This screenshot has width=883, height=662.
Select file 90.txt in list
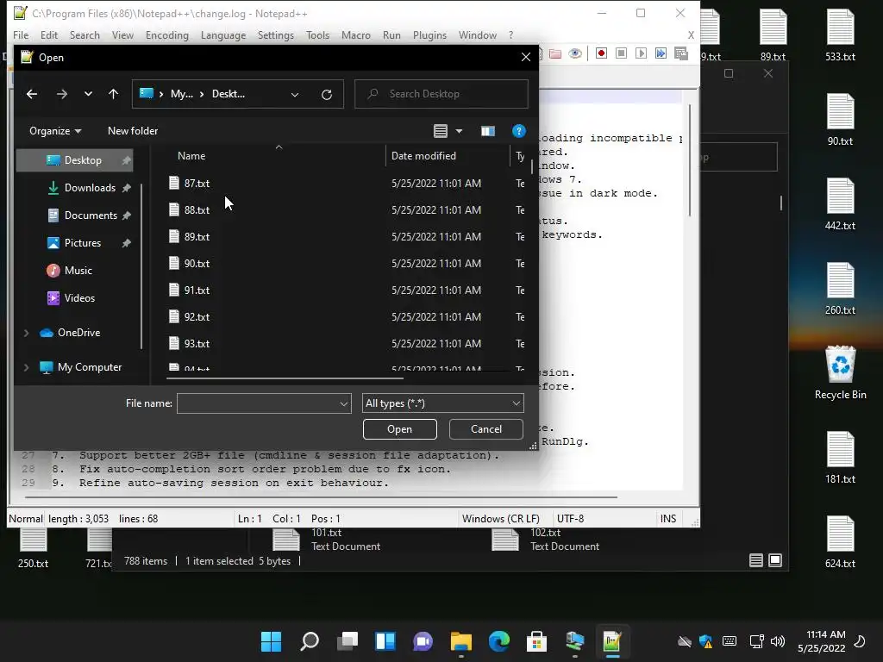click(197, 264)
